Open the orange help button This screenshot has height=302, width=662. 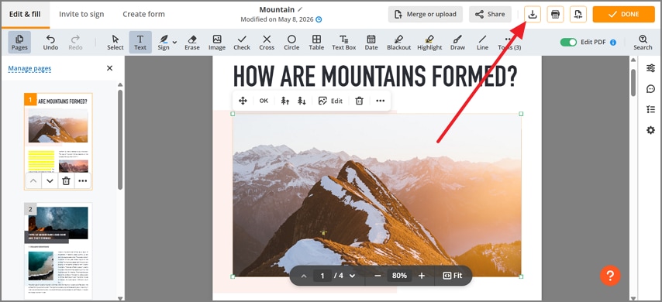(610, 276)
